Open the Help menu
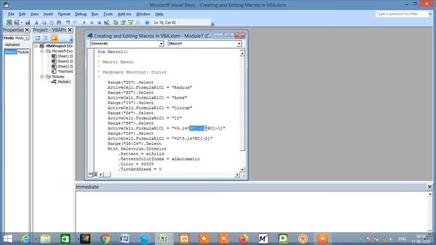 coord(159,14)
